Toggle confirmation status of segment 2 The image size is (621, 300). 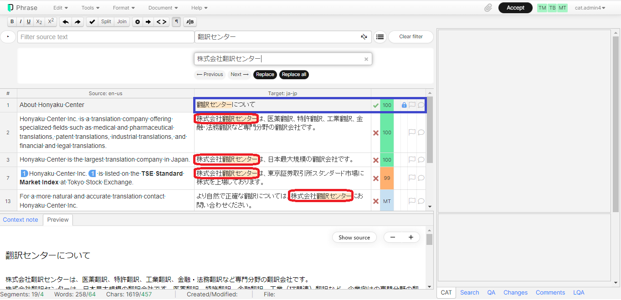[376, 133]
